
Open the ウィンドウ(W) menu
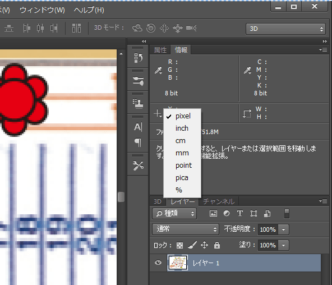(x=42, y=10)
